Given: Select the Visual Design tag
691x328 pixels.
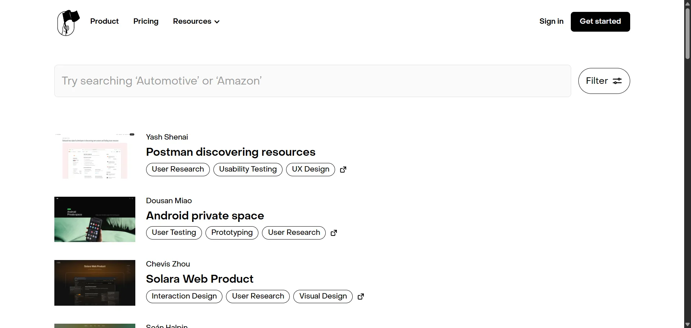Looking at the screenshot, I should (x=323, y=296).
